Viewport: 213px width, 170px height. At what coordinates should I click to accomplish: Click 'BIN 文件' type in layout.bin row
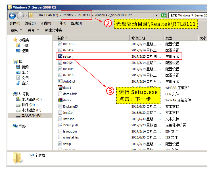coord(172,131)
